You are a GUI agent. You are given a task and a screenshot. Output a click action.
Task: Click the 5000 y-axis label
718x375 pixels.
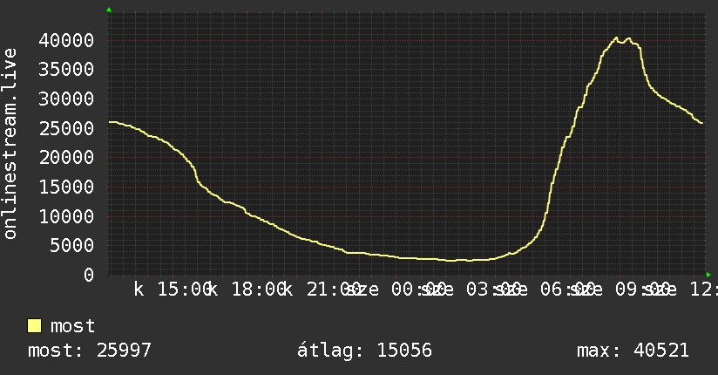pos(72,246)
